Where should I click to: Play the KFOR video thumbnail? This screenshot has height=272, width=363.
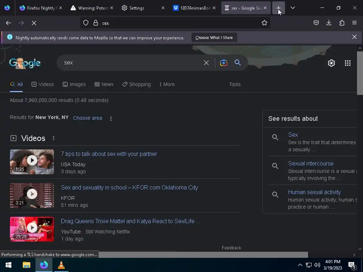32,195
